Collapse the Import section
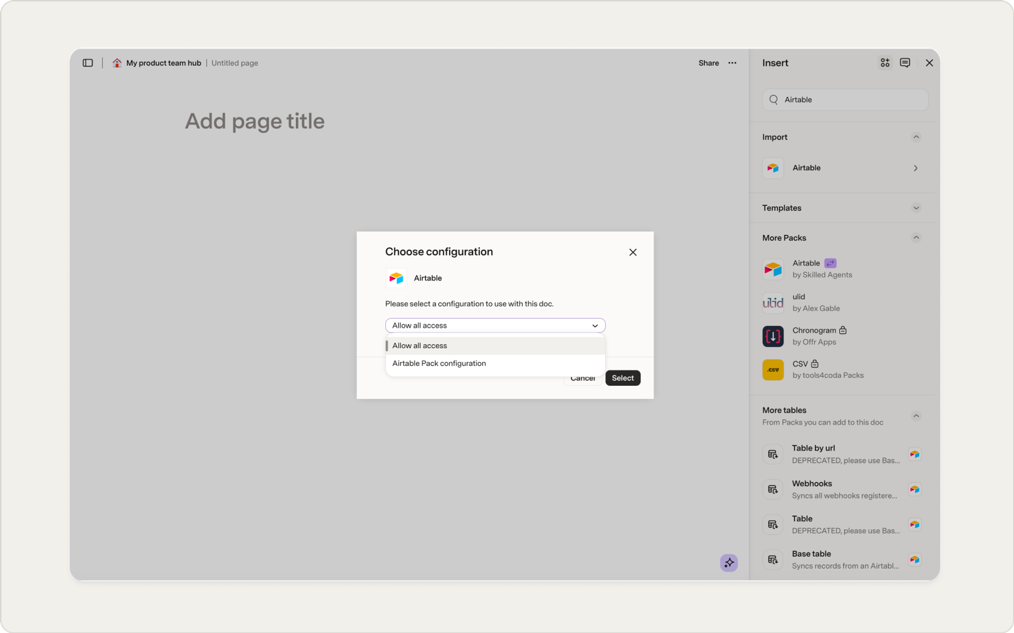The width and height of the screenshot is (1014, 633). point(916,137)
